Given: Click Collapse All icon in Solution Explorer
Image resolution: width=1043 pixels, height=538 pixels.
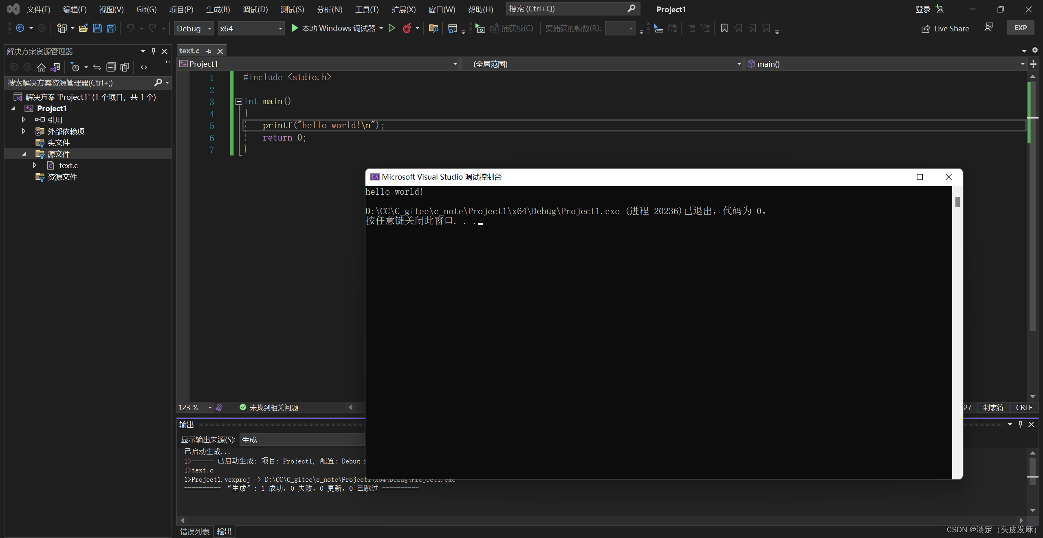Looking at the screenshot, I should [x=111, y=67].
